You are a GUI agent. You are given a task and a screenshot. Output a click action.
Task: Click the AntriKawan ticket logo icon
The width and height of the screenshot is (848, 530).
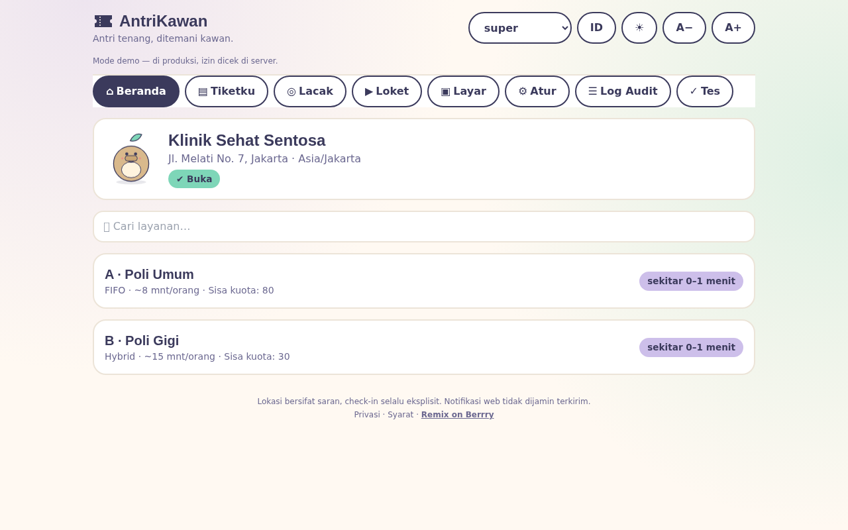(x=103, y=21)
